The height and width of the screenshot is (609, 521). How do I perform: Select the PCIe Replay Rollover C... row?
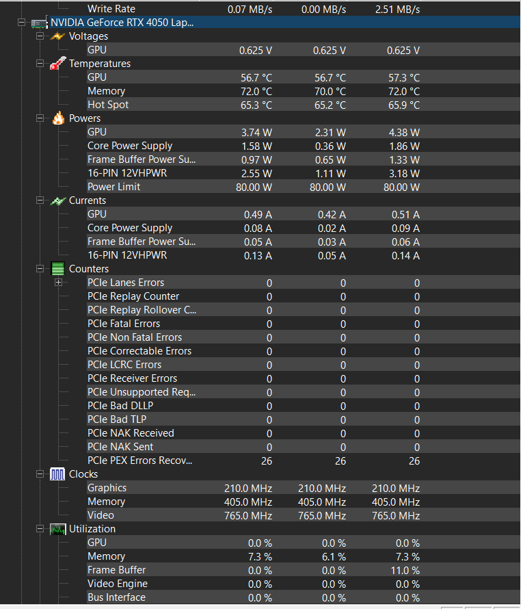(x=304, y=310)
